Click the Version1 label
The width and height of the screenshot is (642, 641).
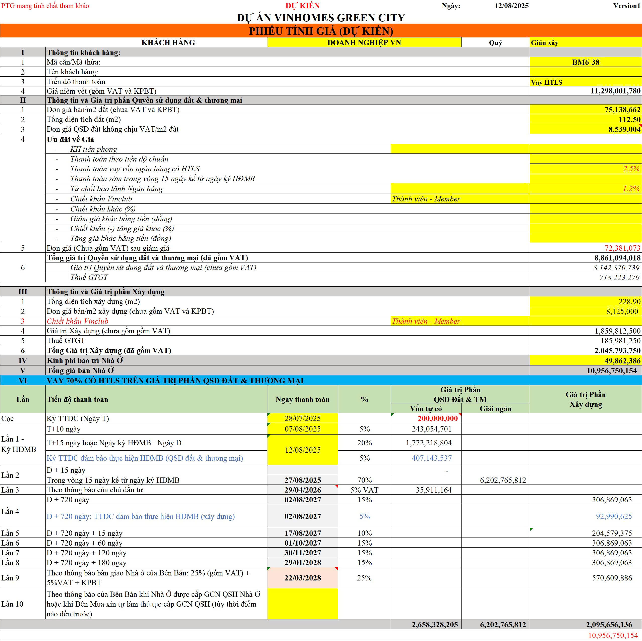pos(627,6)
